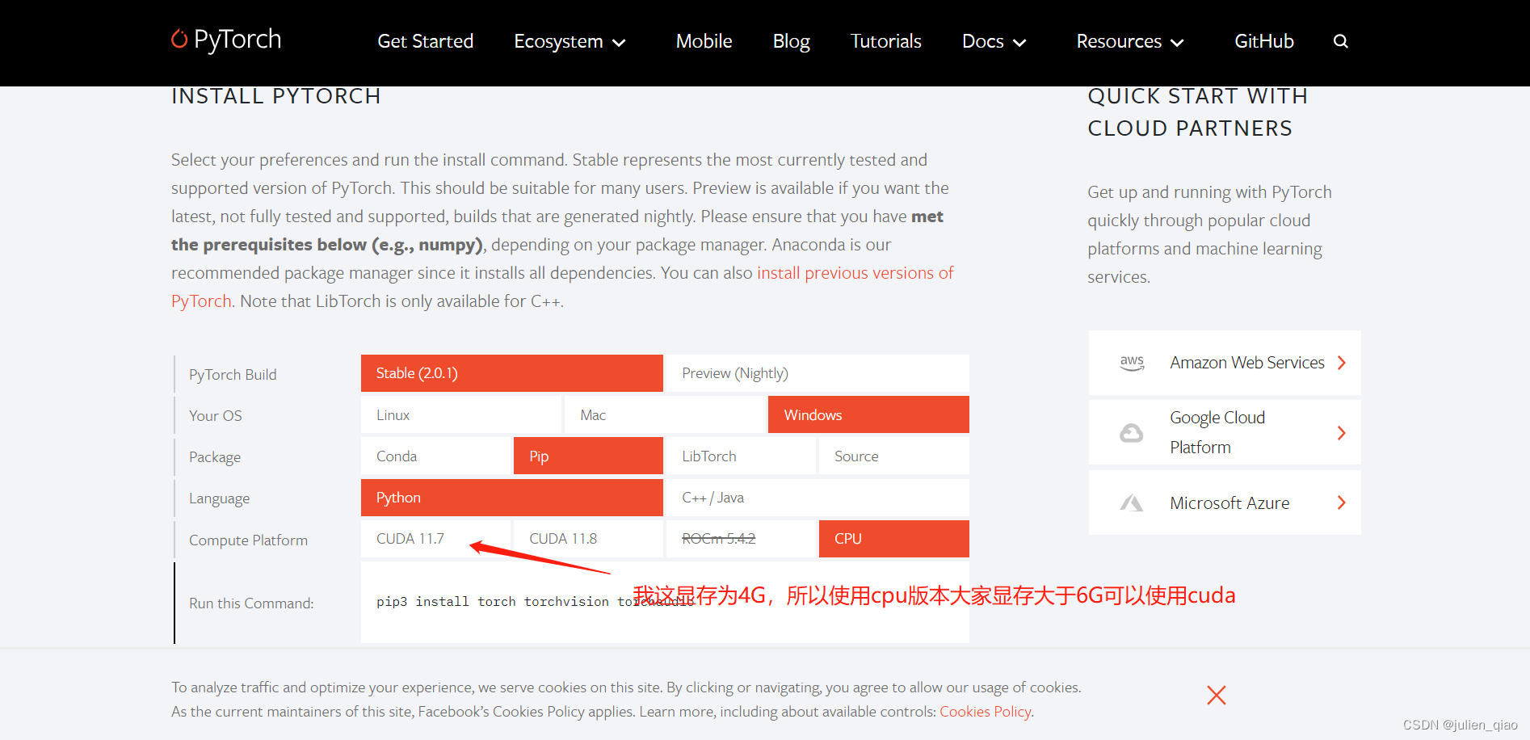
Task: Select Preview (Nightly) build option
Action: (x=818, y=373)
